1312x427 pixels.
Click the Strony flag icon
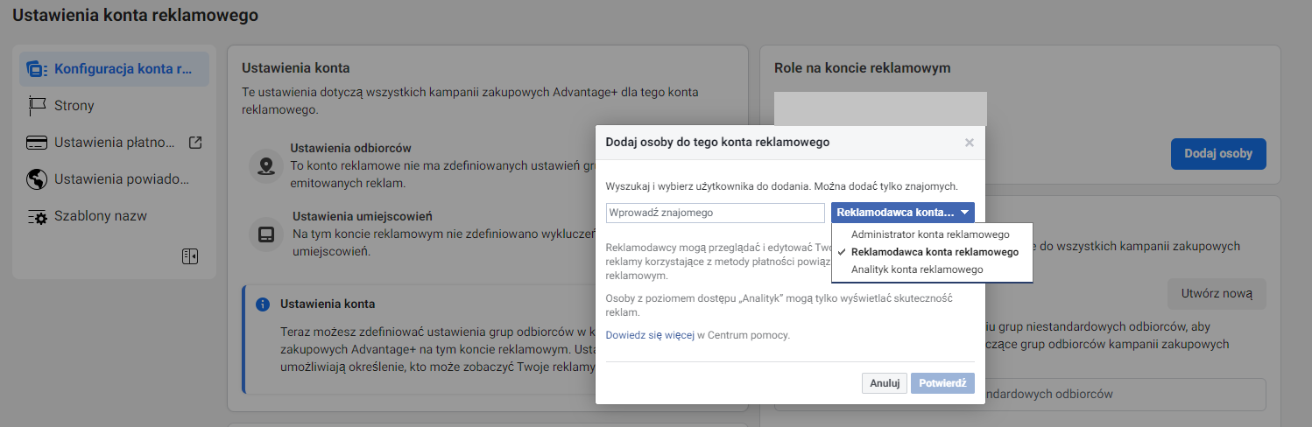pyautogui.click(x=36, y=106)
